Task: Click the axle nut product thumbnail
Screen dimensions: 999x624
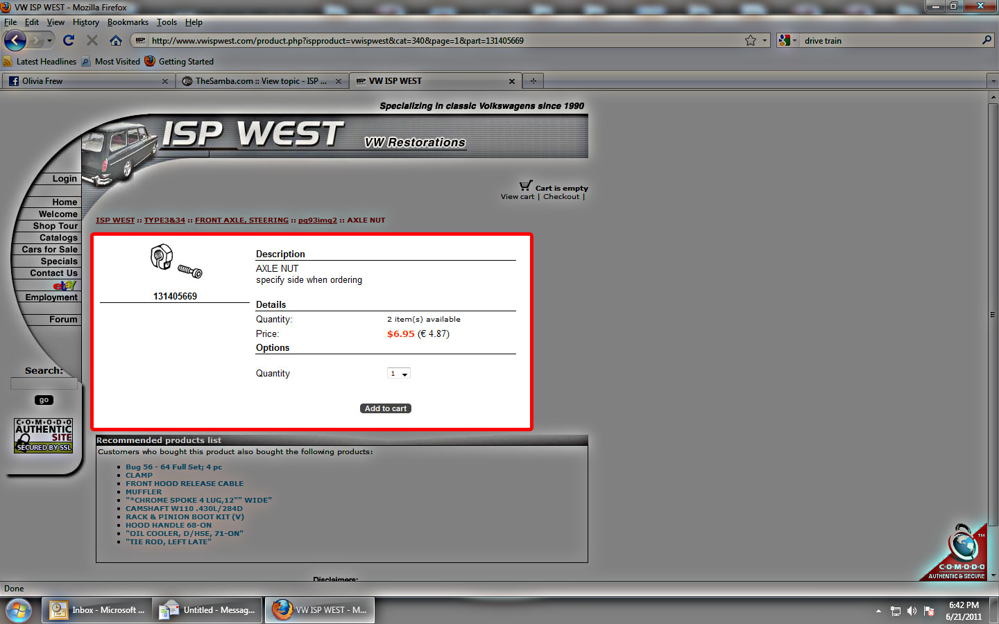Action: click(x=175, y=261)
